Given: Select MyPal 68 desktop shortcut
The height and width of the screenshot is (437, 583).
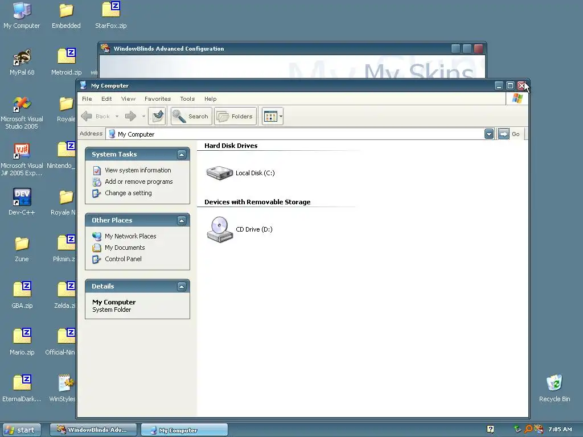Looking at the screenshot, I should 22,63.
